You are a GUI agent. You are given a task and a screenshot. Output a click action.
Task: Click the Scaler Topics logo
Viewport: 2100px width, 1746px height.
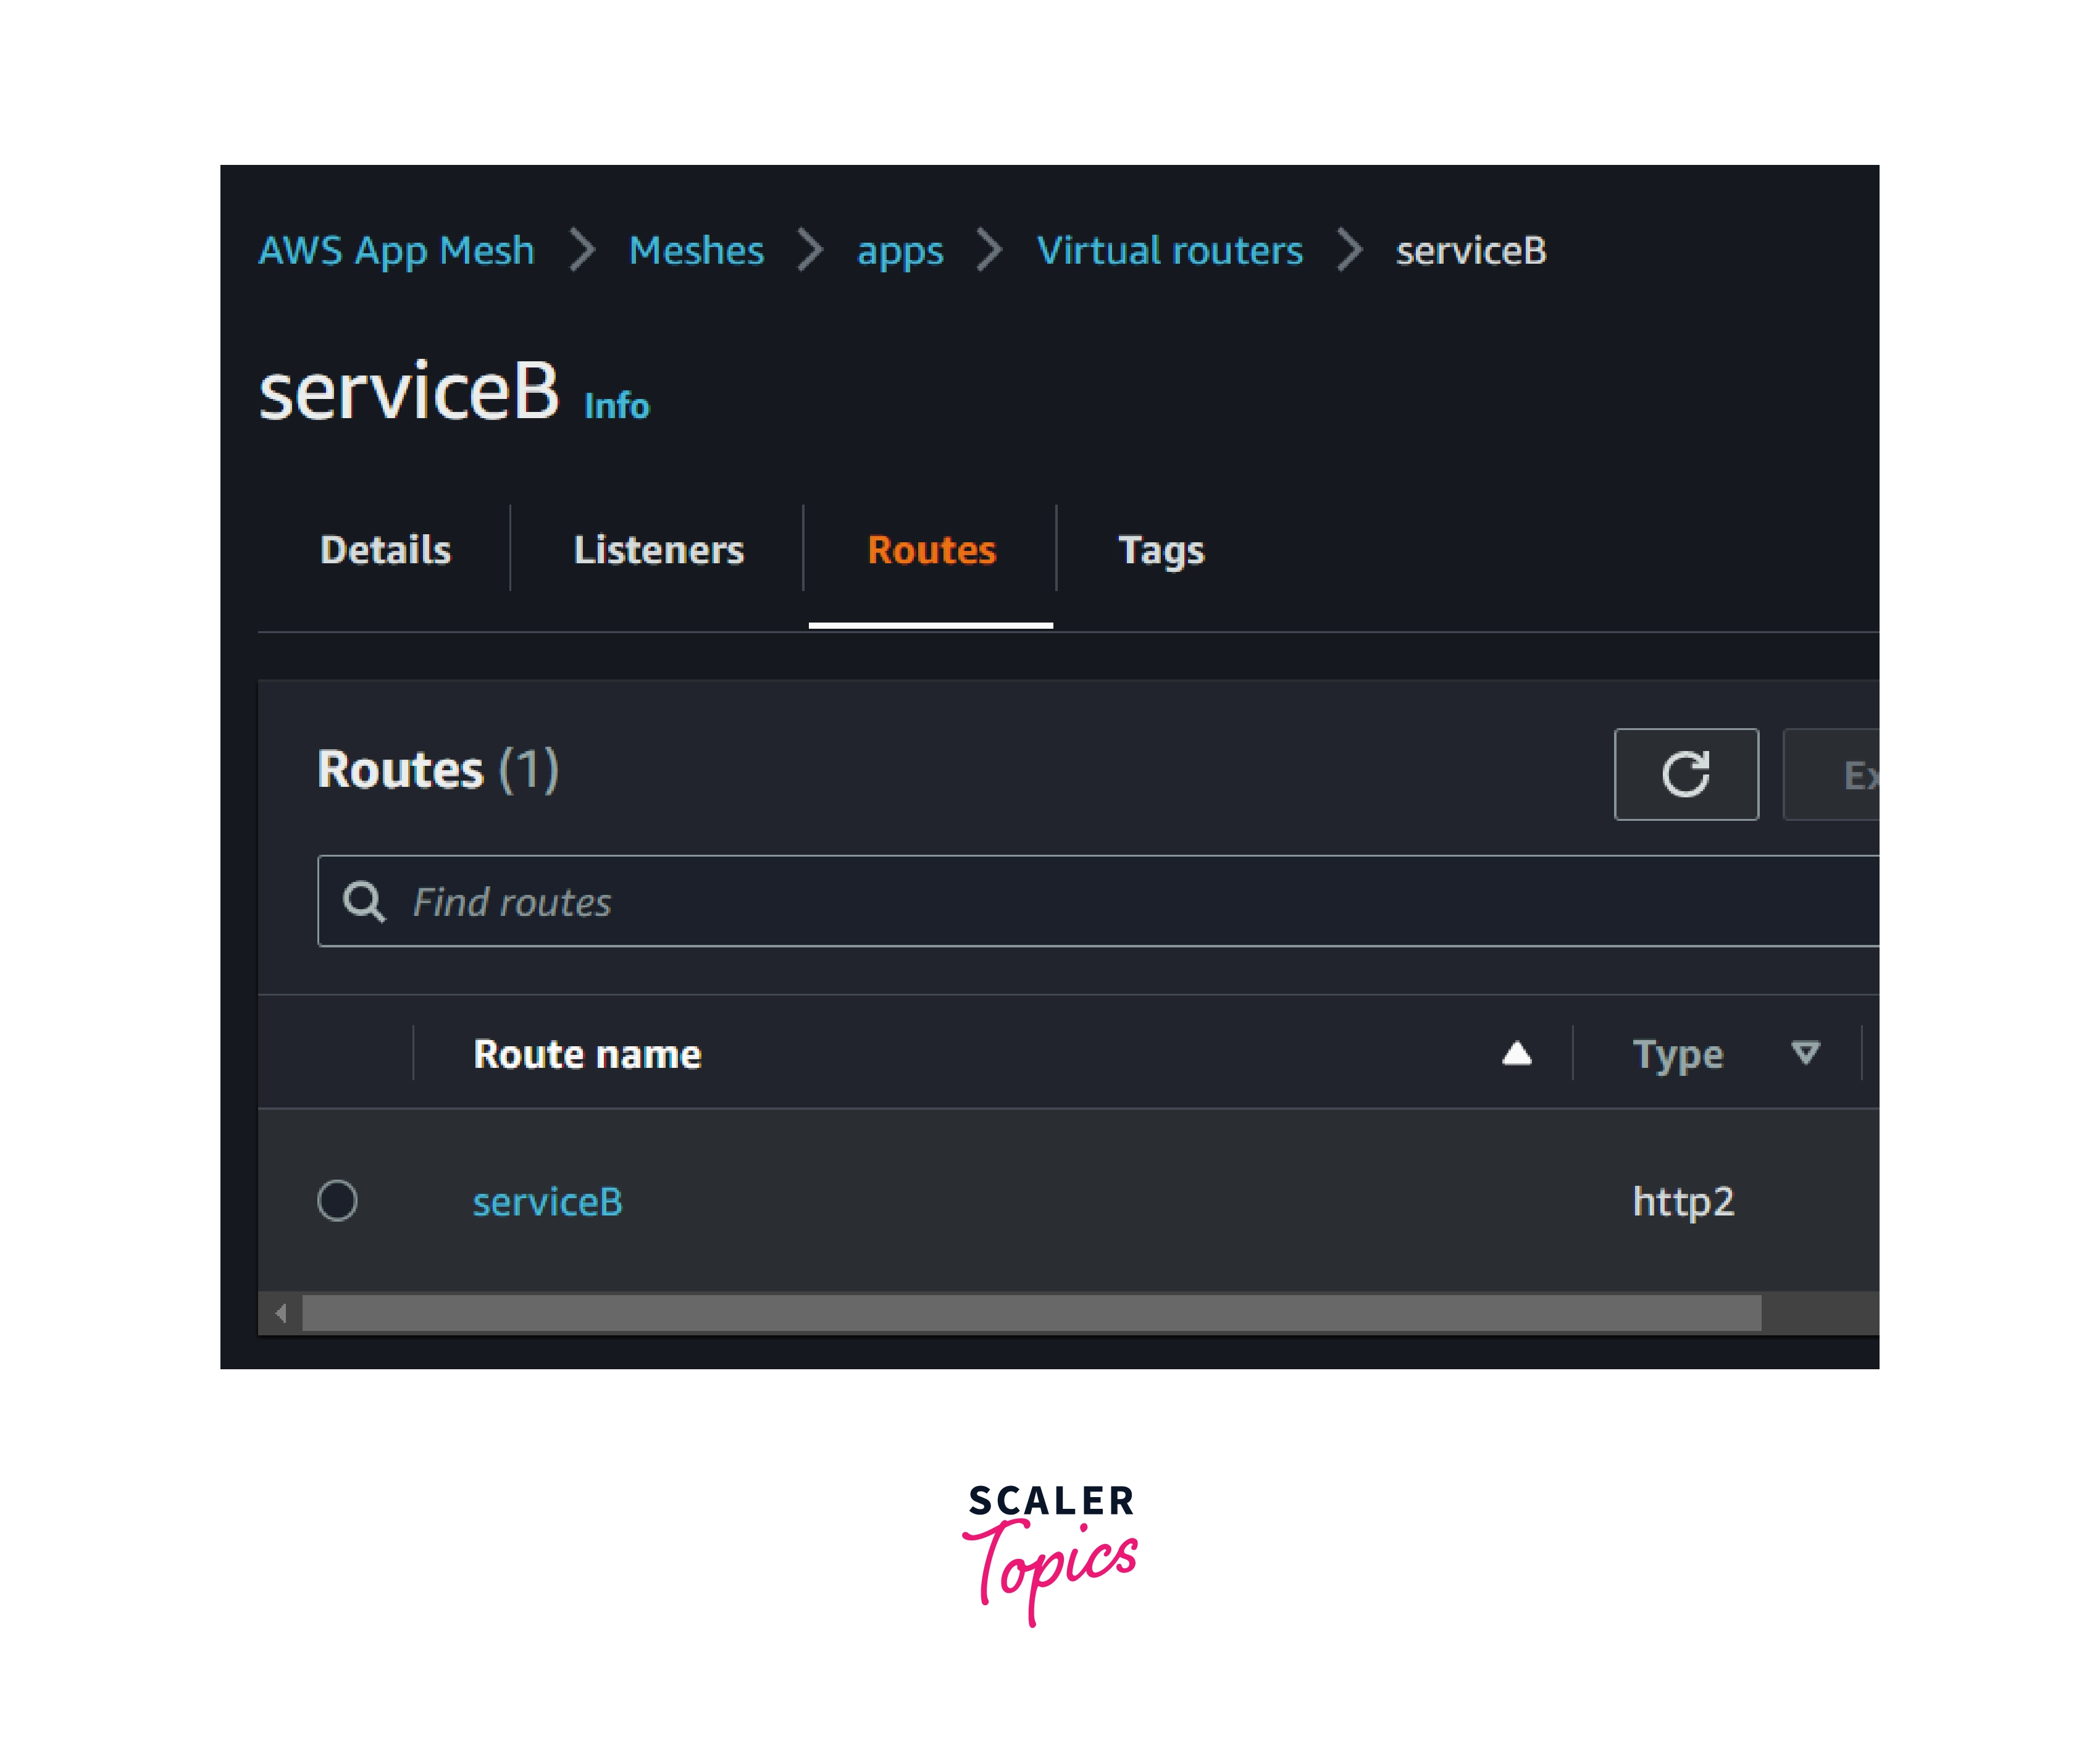[x=1050, y=1553]
